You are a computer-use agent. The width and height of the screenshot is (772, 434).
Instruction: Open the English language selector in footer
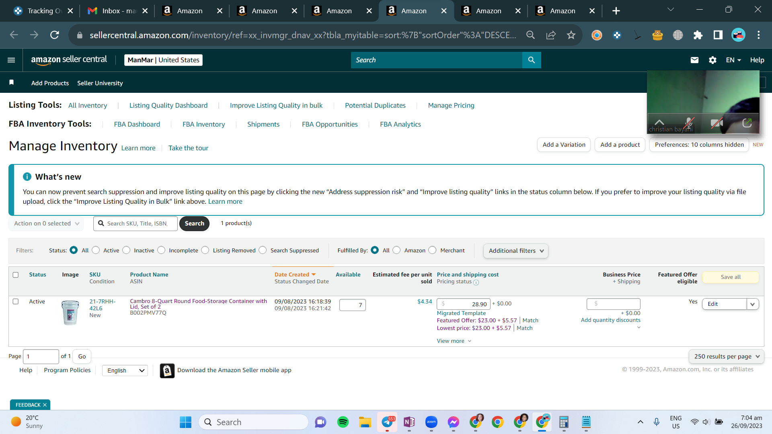click(125, 371)
